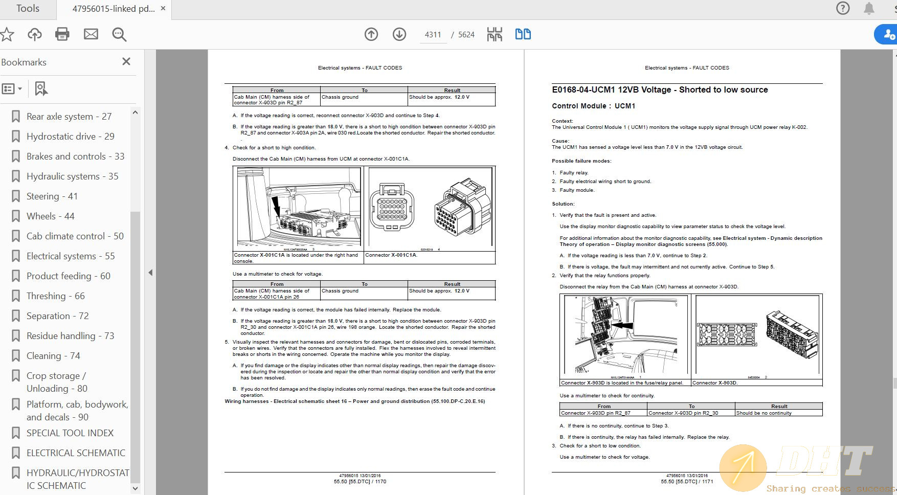The width and height of the screenshot is (897, 495).
Task: Open bookmark options dropdown menu
Action: coord(12,89)
